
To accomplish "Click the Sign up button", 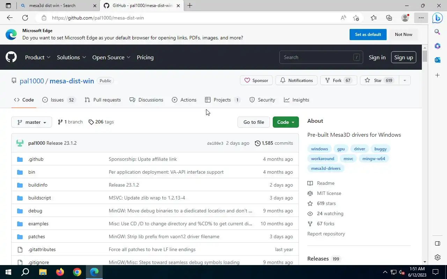I will 404,57.
